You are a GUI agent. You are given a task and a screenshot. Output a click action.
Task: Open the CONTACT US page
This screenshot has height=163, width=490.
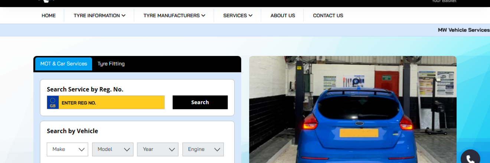click(328, 16)
